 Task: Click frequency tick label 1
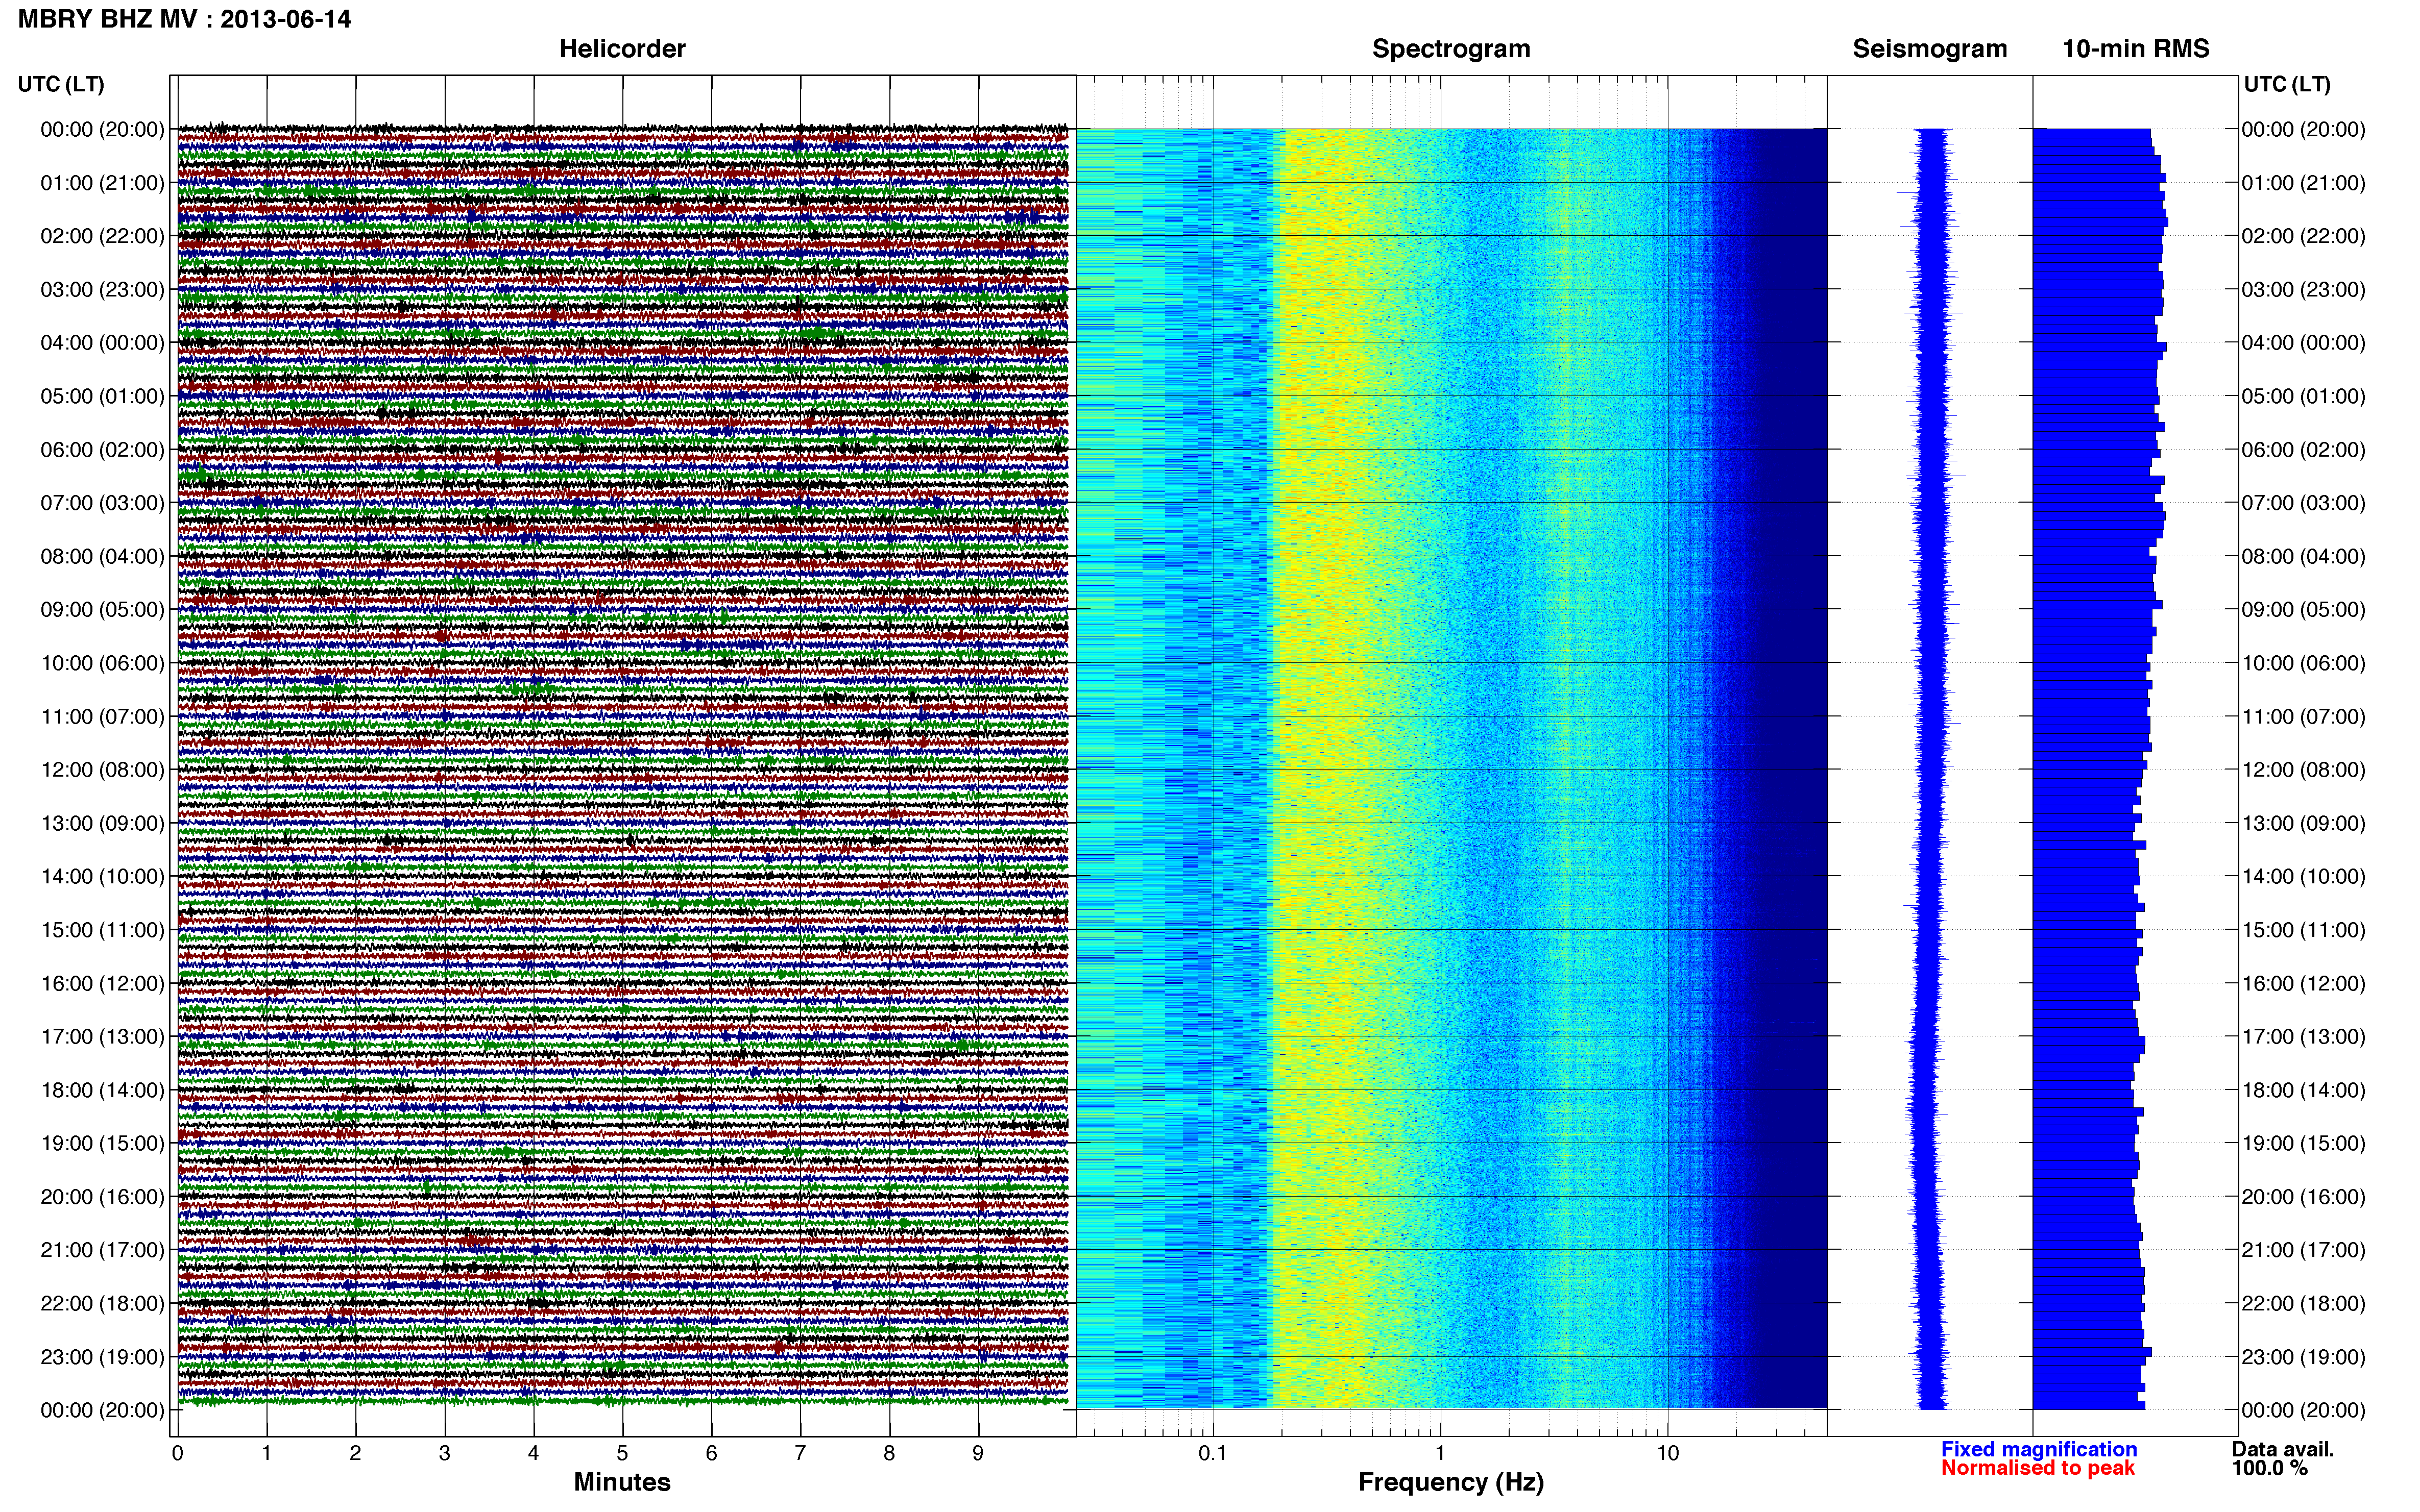point(1440,1453)
